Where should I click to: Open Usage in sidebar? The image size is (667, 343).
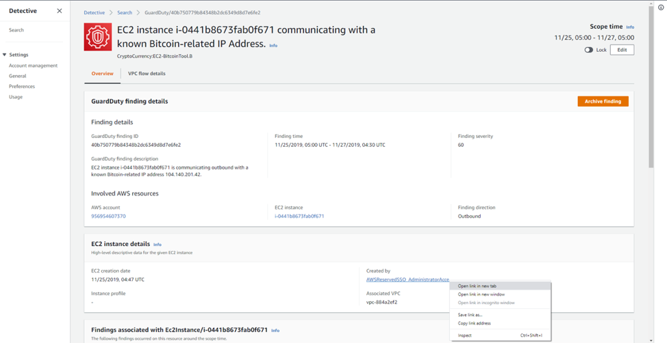[x=16, y=97]
